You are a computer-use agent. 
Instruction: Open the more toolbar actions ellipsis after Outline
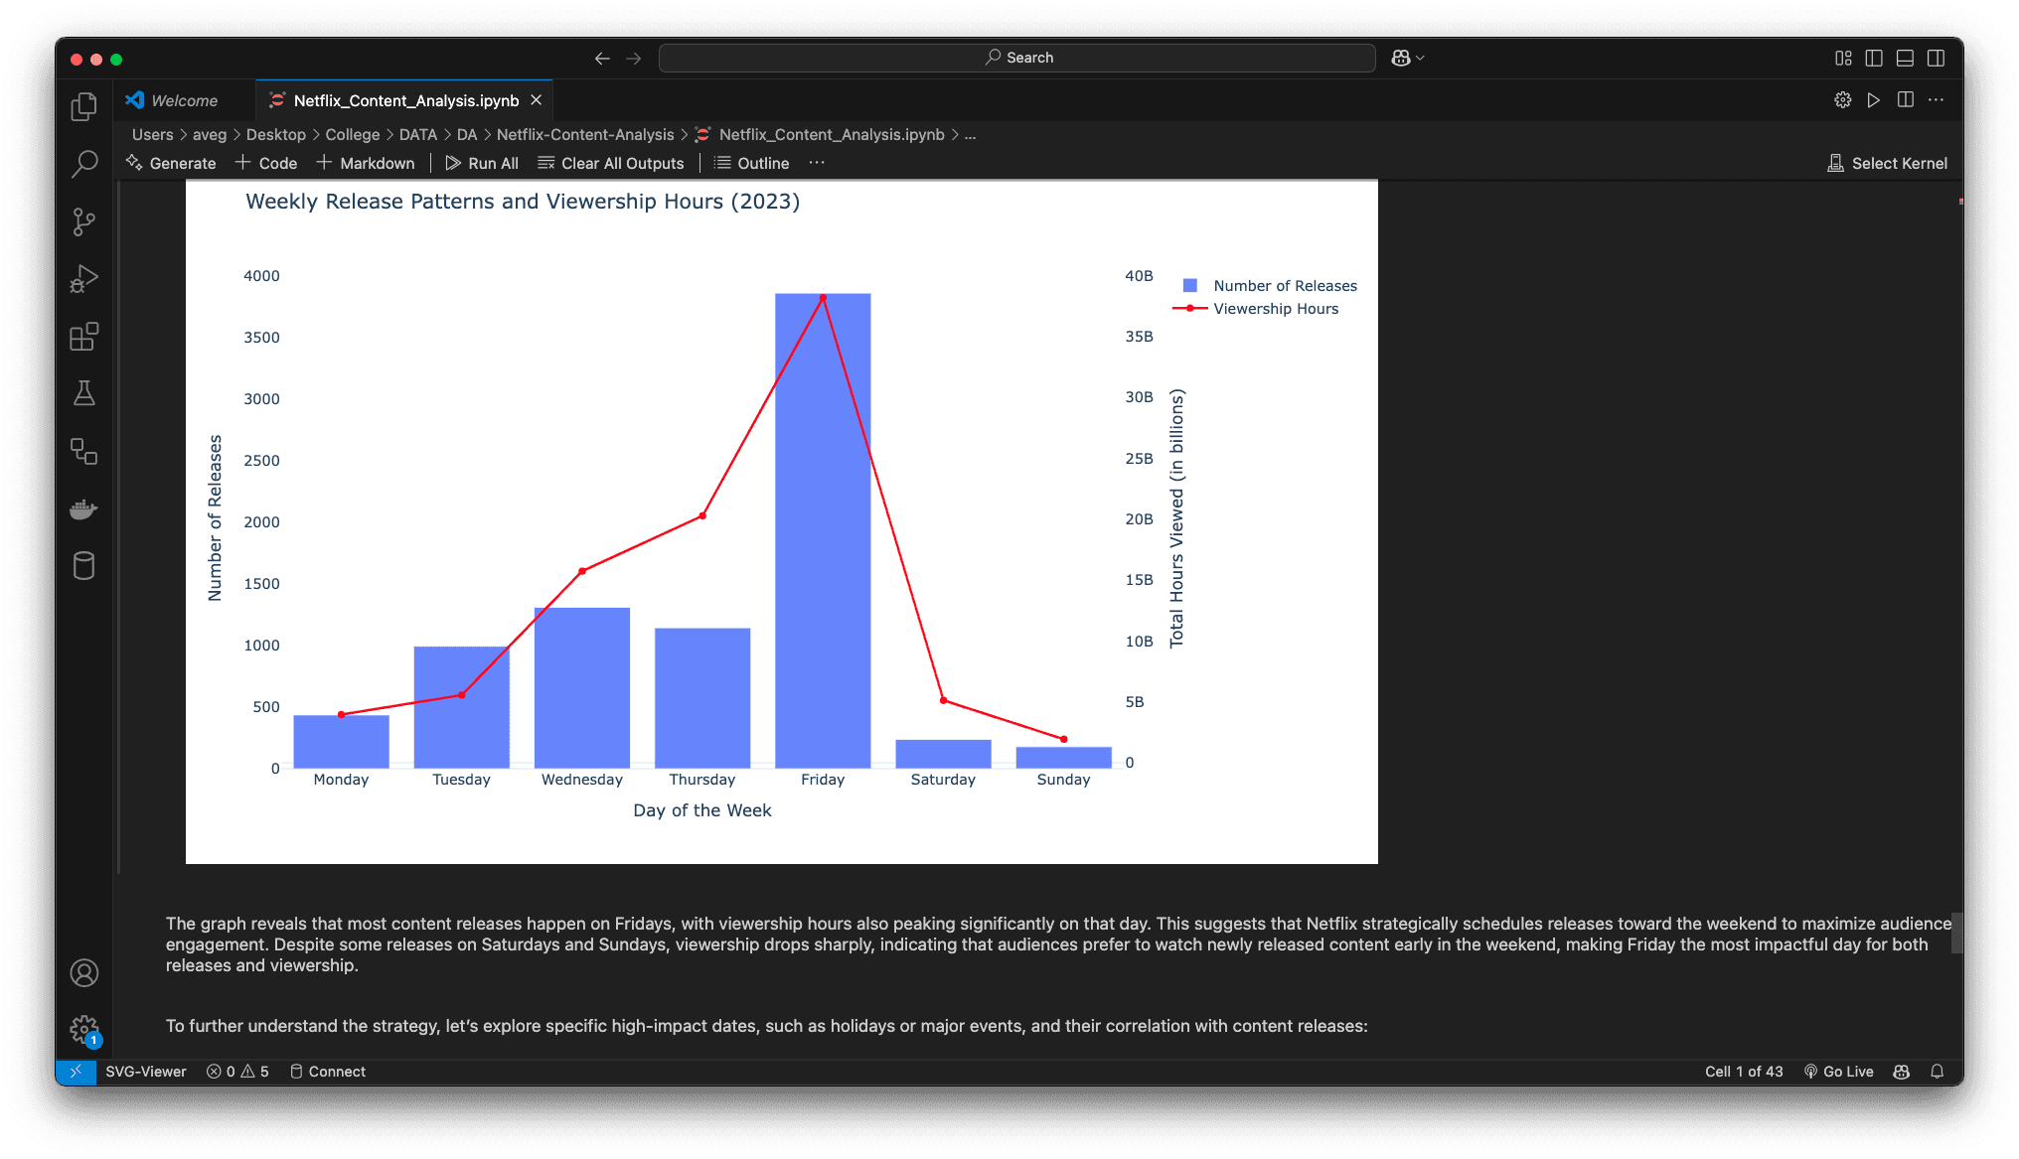[x=817, y=163]
